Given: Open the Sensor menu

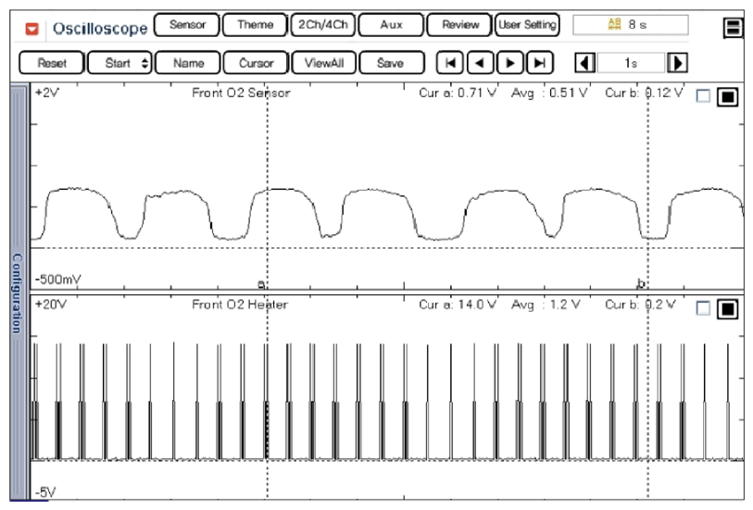Looking at the screenshot, I should (x=186, y=26).
